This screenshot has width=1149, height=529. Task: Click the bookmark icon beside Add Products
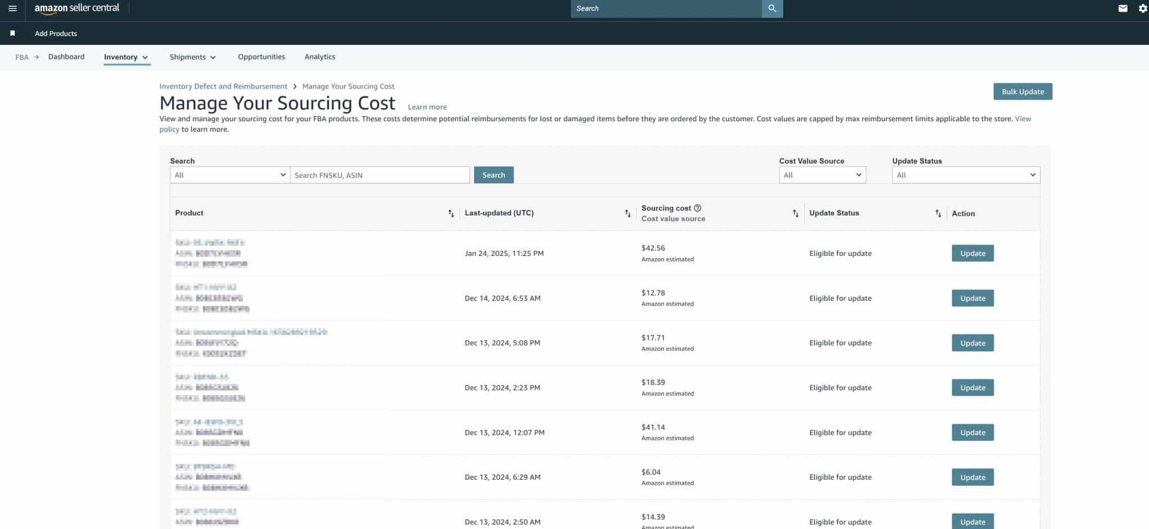click(x=12, y=34)
